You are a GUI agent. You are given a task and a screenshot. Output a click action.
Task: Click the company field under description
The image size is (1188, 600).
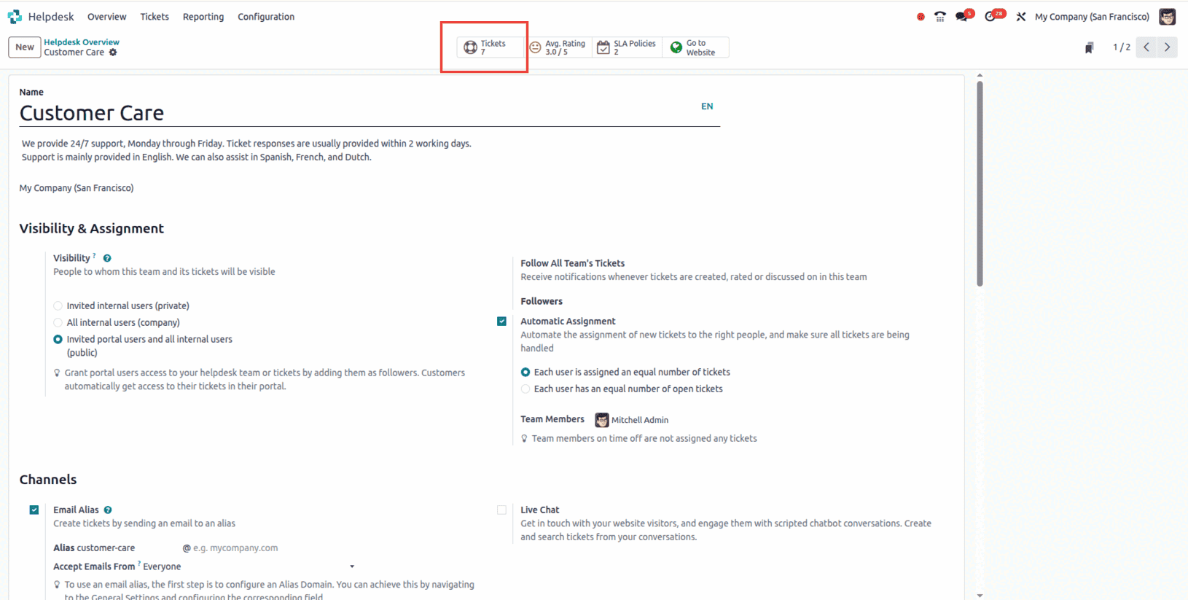(x=77, y=188)
